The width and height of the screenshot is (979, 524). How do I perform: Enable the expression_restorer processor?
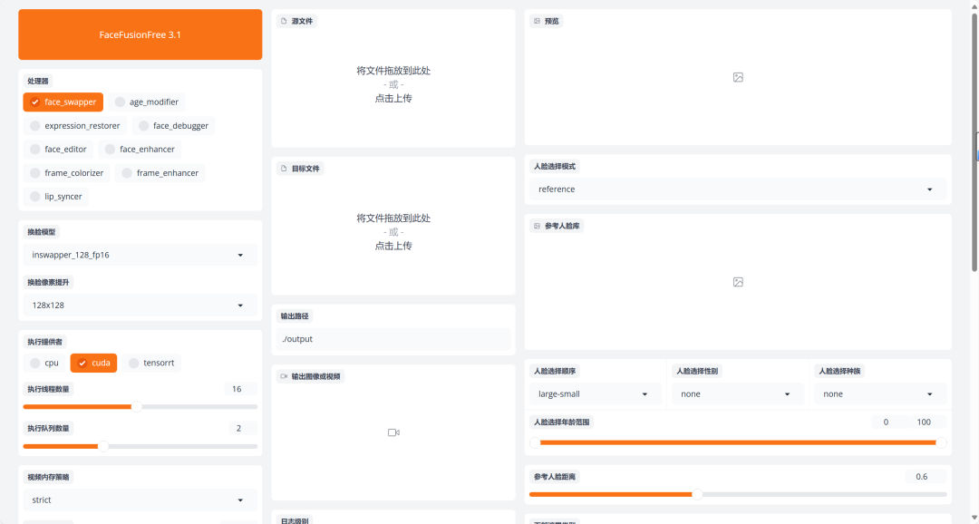75,125
